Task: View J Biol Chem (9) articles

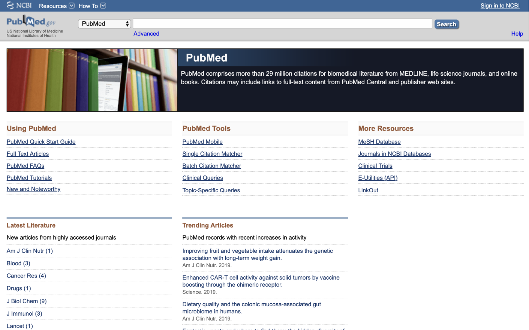Action: [27, 301]
